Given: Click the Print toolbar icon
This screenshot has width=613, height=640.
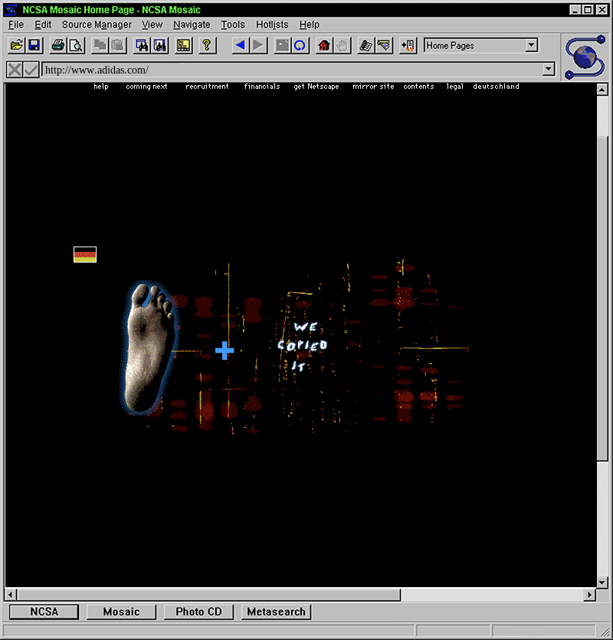Looking at the screenshot, I should (58, 46).
